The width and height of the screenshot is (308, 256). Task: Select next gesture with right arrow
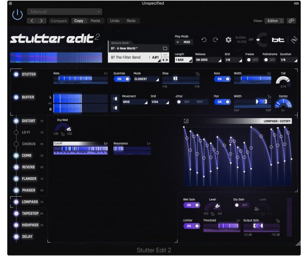[x=167, y=60]
